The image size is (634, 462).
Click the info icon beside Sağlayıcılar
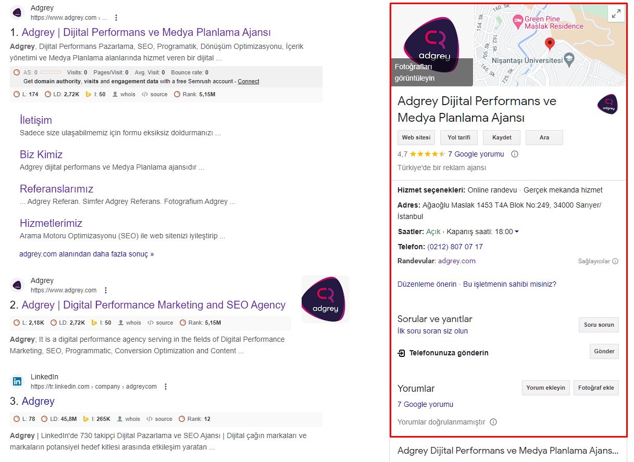(615, 261)
